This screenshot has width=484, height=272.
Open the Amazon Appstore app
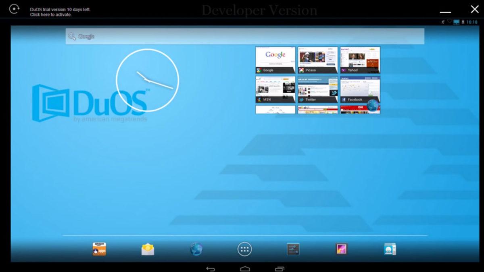coord(99,249)
